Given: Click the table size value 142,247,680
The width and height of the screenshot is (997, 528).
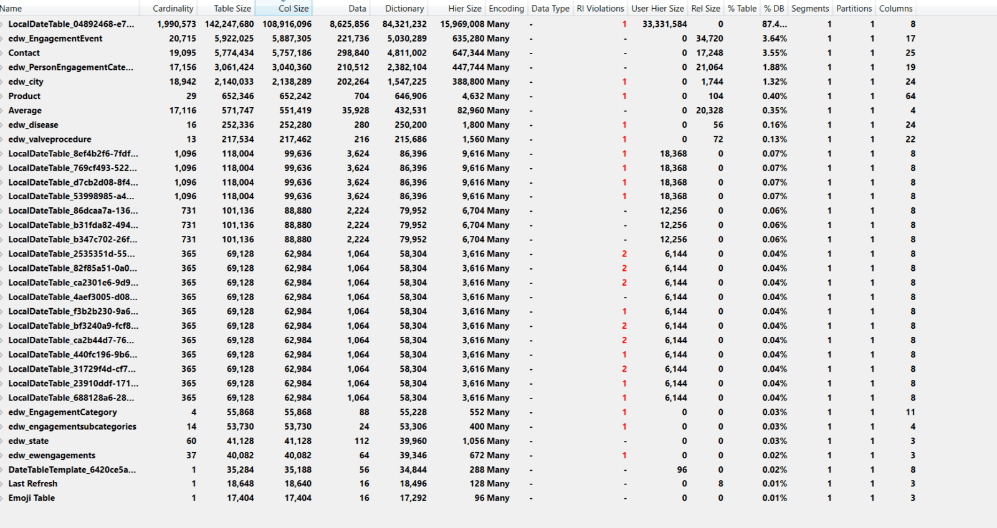Looking at the screenshot, I should 229,24.
